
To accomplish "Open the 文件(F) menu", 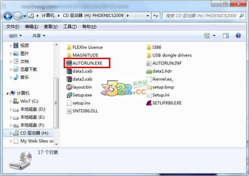I will (13, 27).
